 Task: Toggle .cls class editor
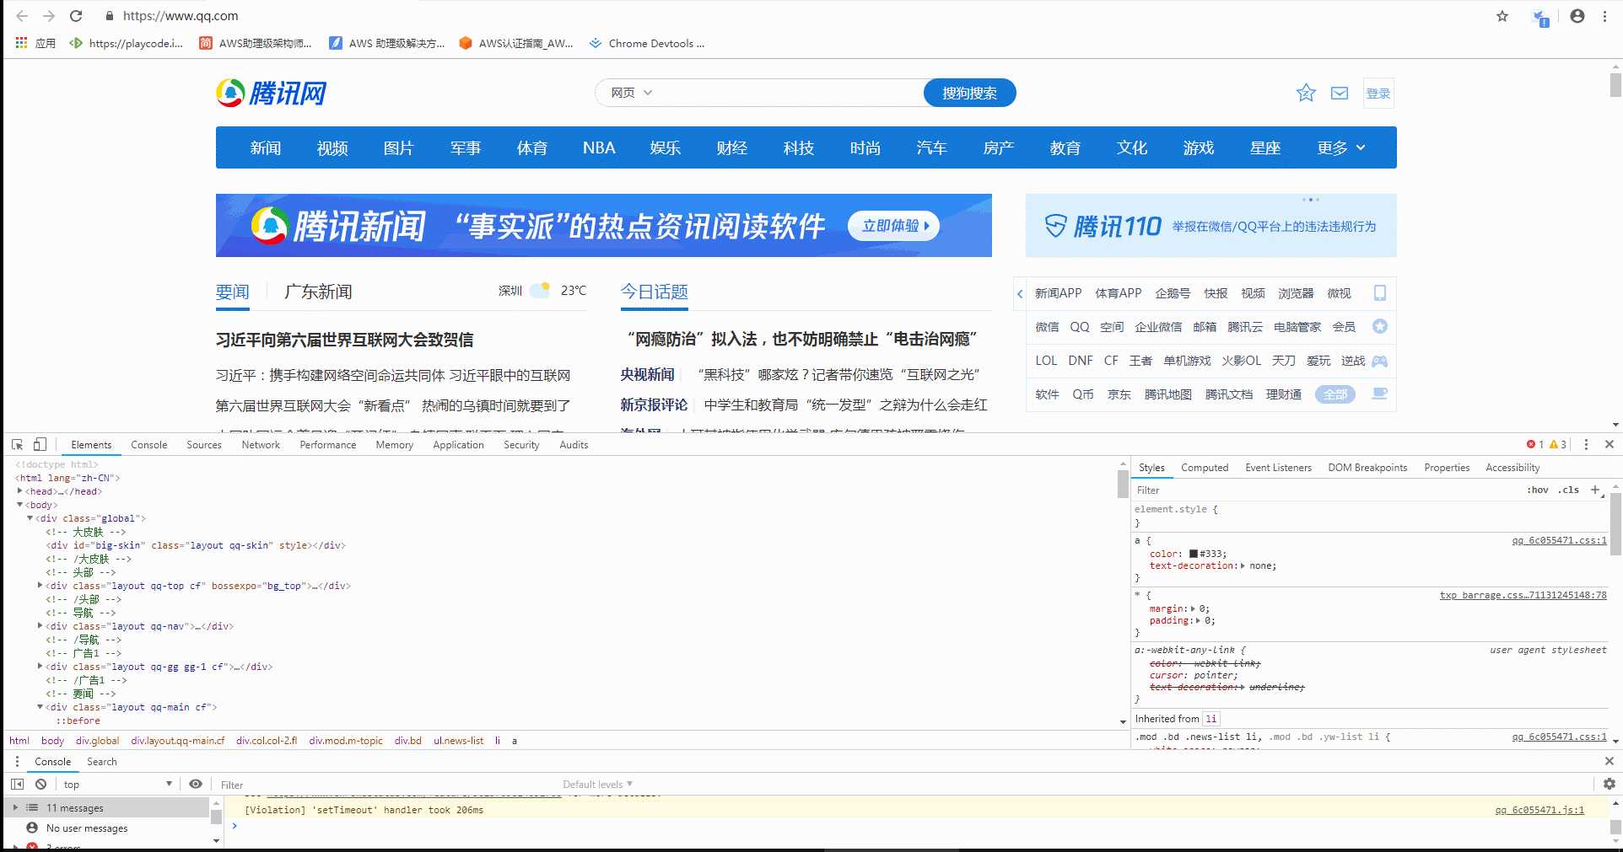[x=1569, y=490]
